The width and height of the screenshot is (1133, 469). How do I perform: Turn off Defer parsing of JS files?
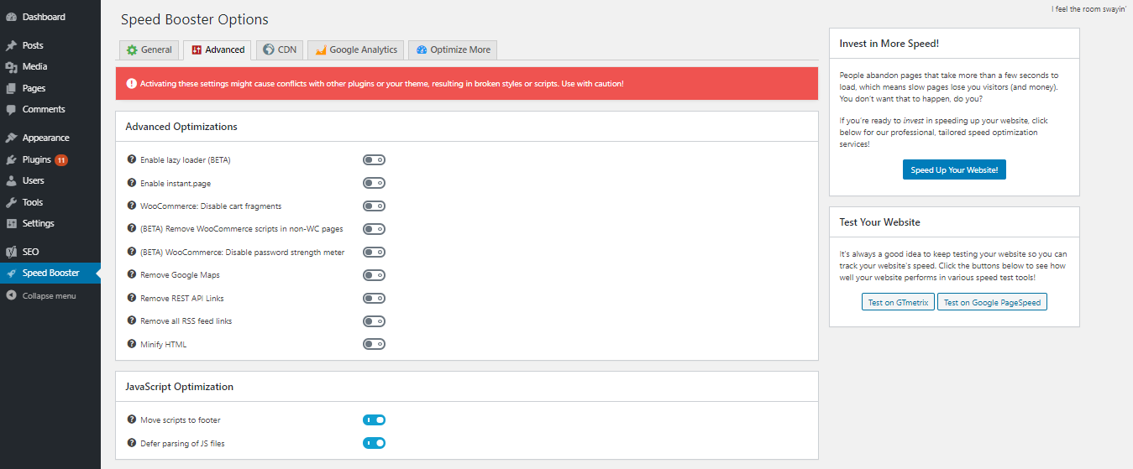374,443
